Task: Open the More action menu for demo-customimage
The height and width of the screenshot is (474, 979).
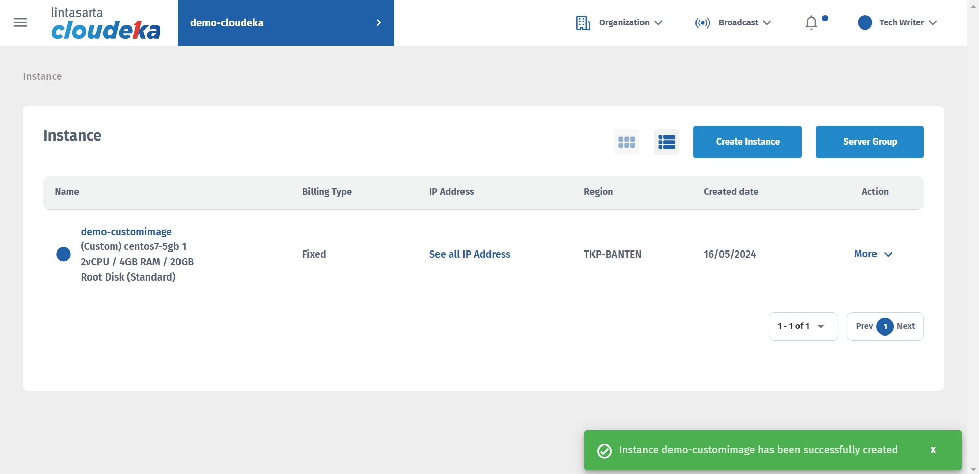Action: (x=873, y=254)
